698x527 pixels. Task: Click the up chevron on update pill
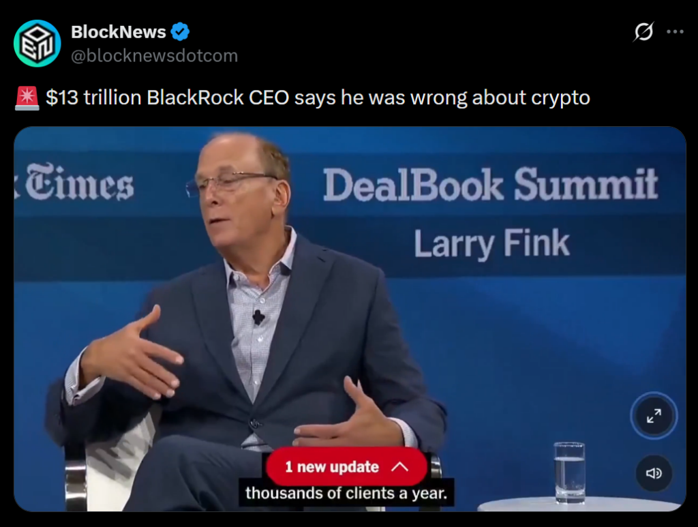[399, 466]
